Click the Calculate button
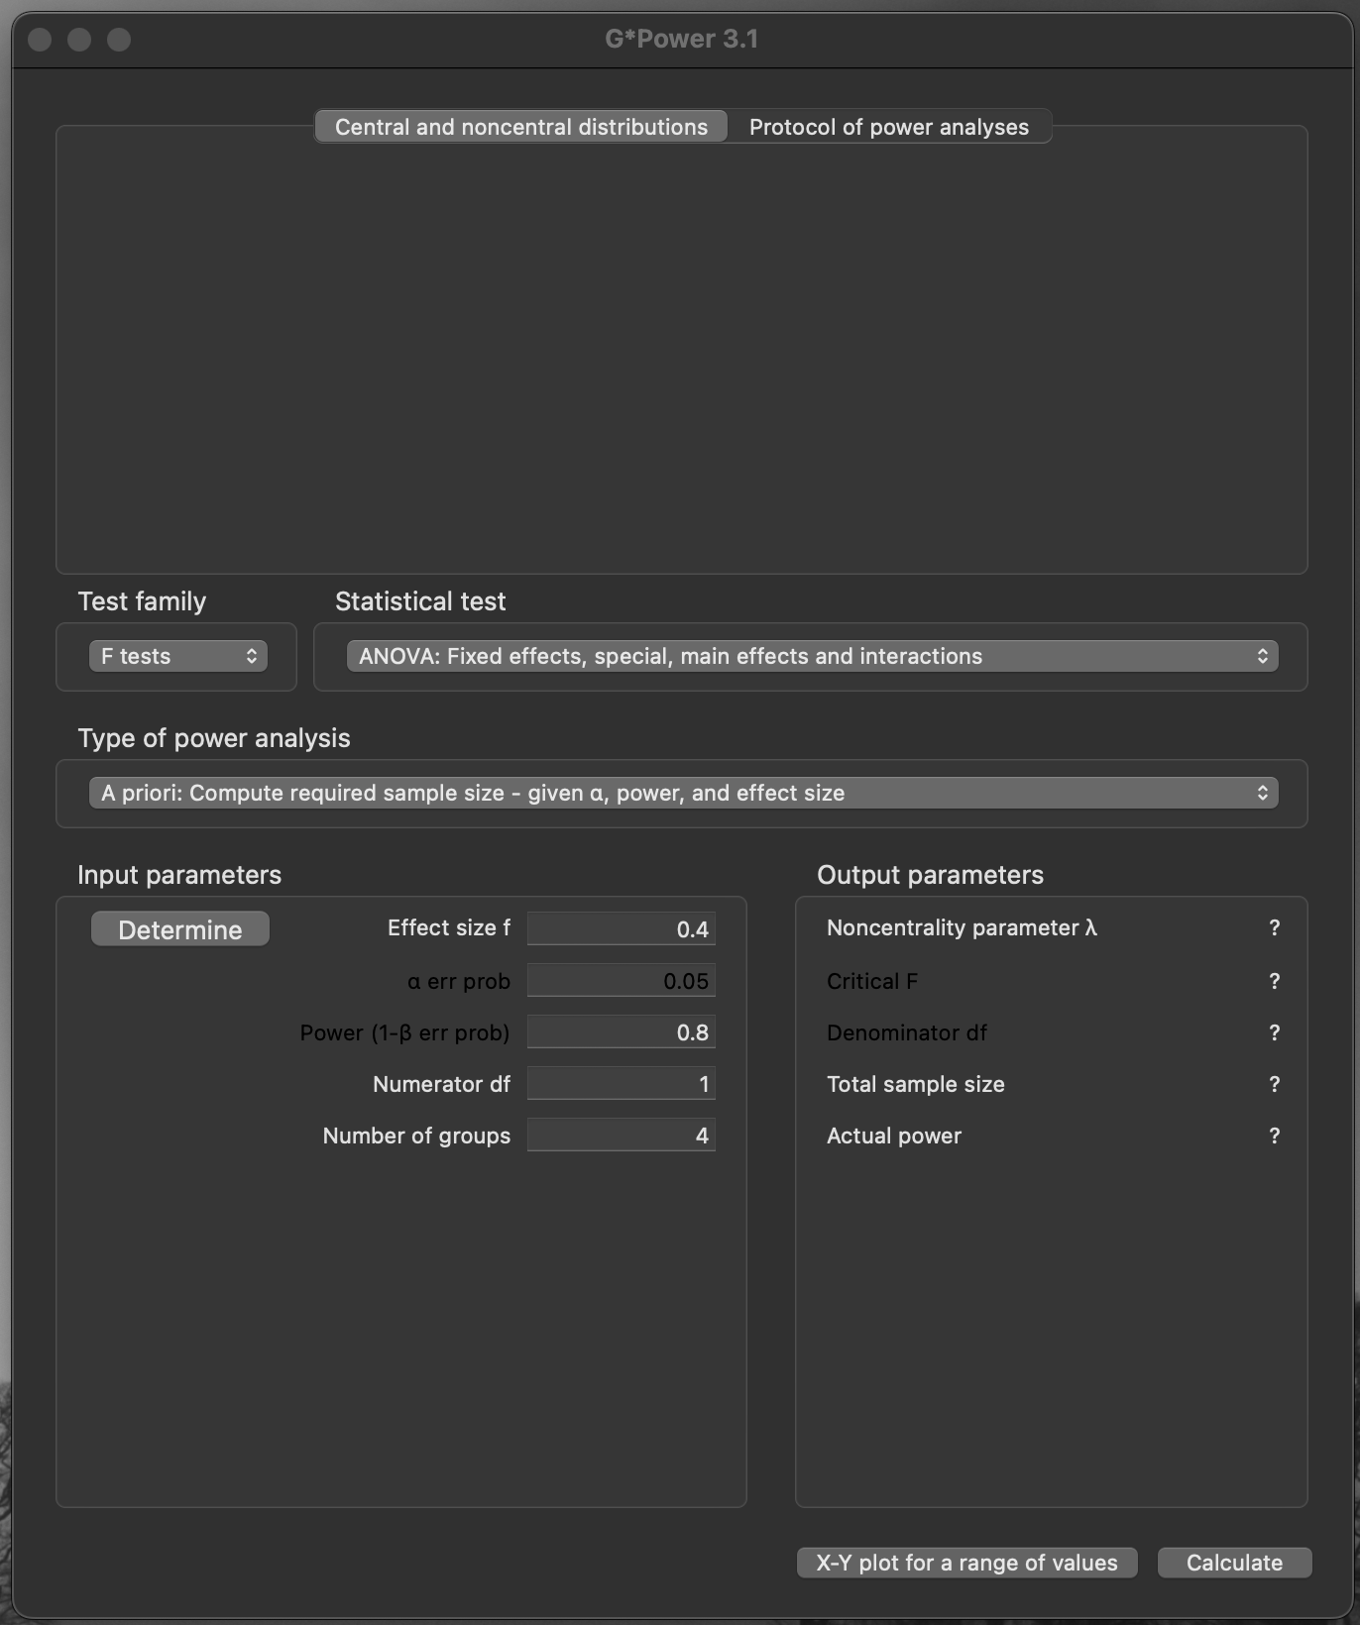Image resolution: width=1360 pixels, height=1625 pixels. 1234,1563
